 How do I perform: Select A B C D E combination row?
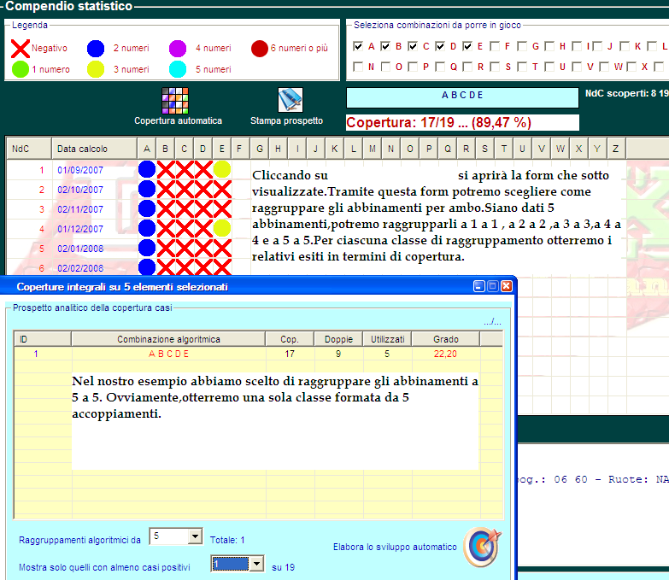click(x=259, y=354)
